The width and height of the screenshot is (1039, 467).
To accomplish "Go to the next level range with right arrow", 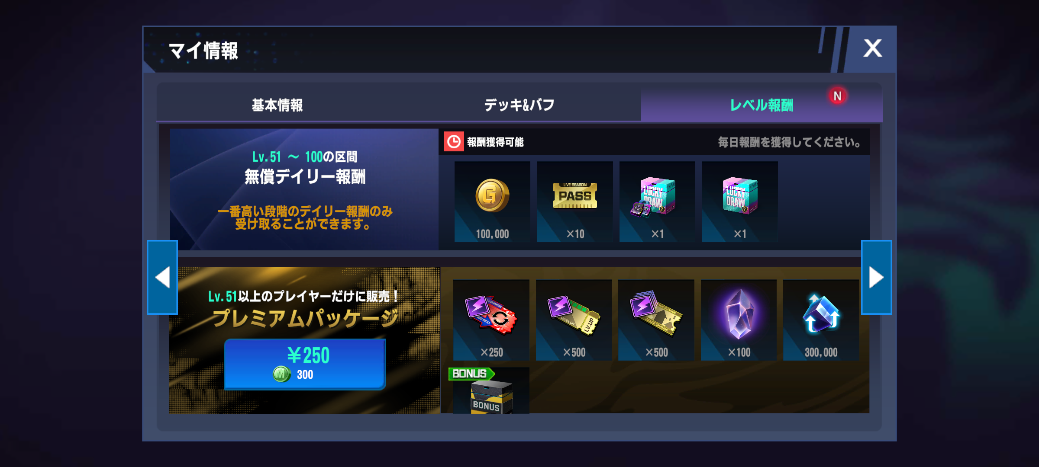I will point(877,277).
